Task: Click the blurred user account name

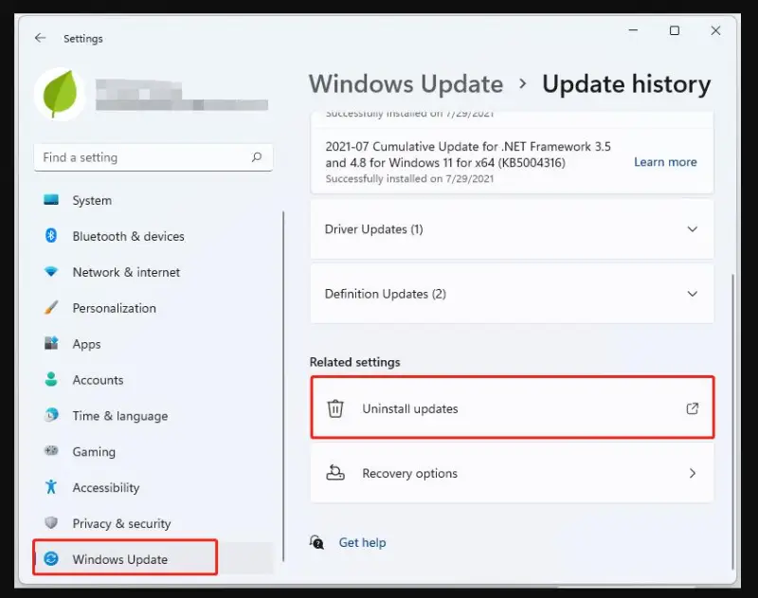Action: (x=182, y=94)
